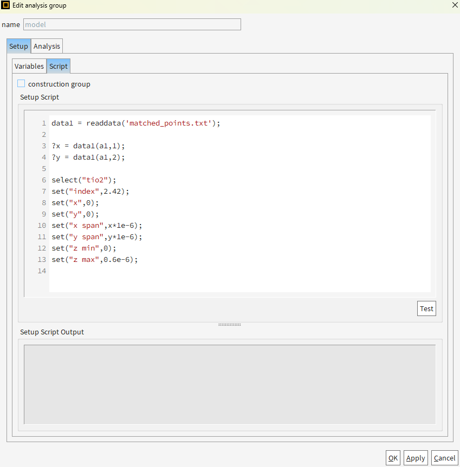
Task: Click script line 1 with the readdata call
Action: point(136,123)
